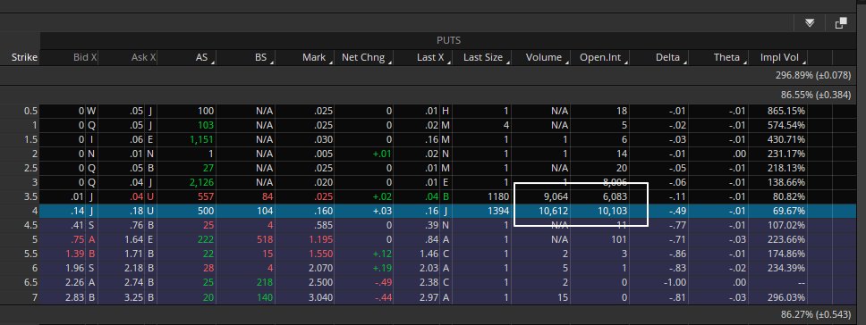Viewport: 866px width, 325px height.
Task: Click the pop-out window icon at top right
Action: pyautogui.click(x=841, y=23)
